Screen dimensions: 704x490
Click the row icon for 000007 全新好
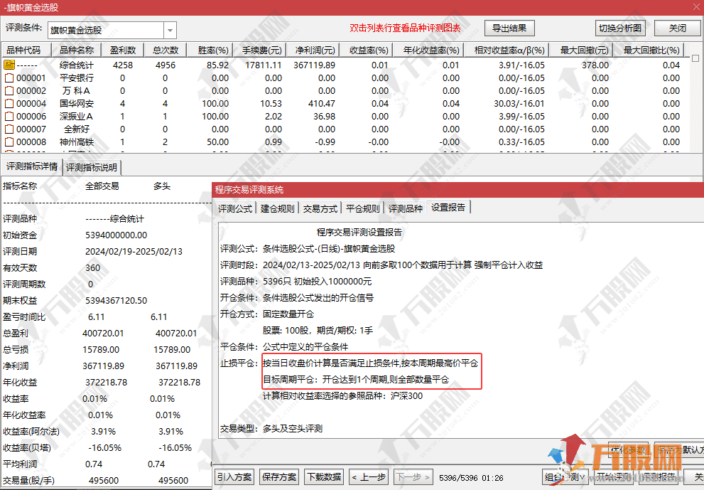pos(9,129)
